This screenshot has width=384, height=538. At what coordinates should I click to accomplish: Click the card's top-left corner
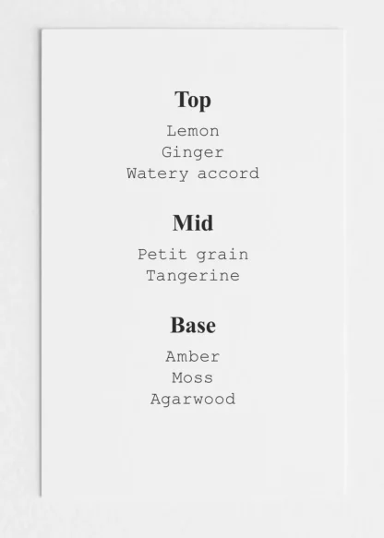point(42,30)
